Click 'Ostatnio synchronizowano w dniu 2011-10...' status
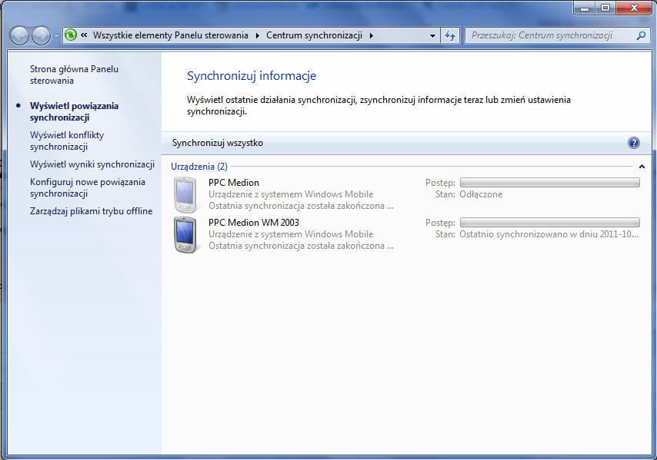 point(549,234)
